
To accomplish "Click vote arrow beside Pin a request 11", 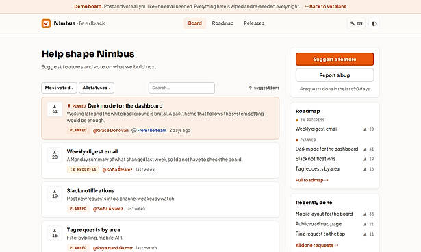I will pyautogui.click(x=365, y=234).
